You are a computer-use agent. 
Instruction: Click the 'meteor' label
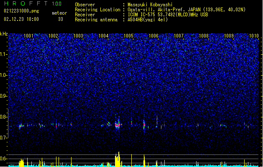click(59, 13)
